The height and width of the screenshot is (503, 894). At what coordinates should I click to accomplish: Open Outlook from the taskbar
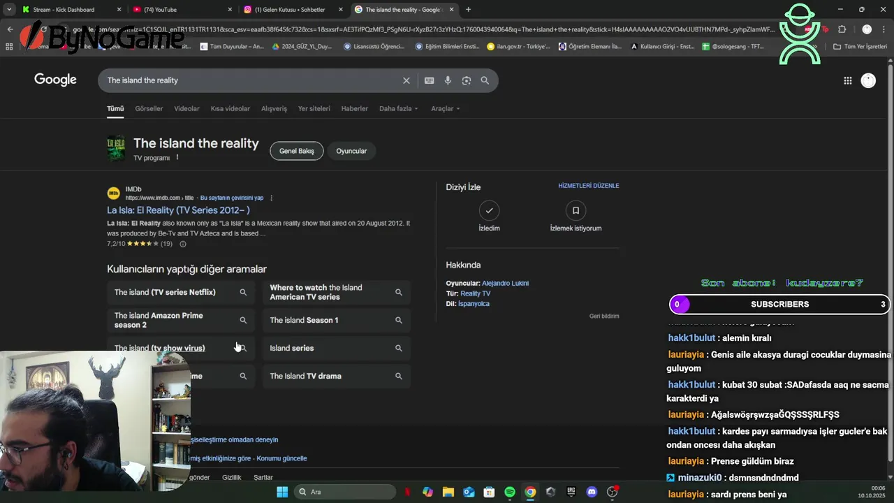tap(469, 492)
